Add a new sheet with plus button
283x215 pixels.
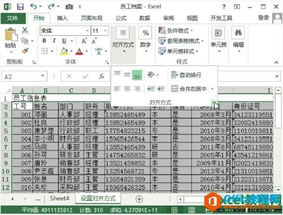coord(139,199)
